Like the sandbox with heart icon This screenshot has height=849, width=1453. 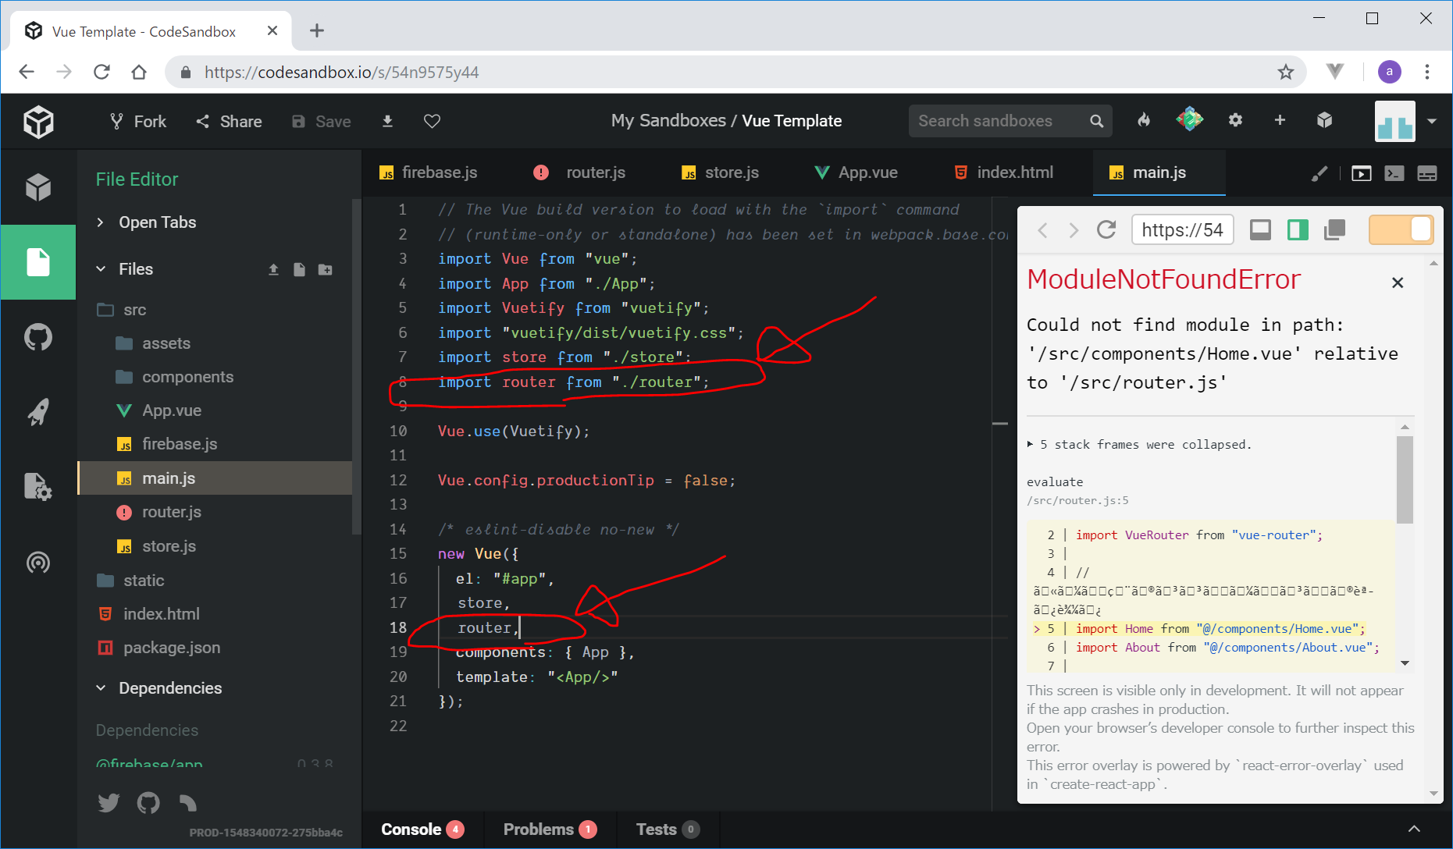432,121
